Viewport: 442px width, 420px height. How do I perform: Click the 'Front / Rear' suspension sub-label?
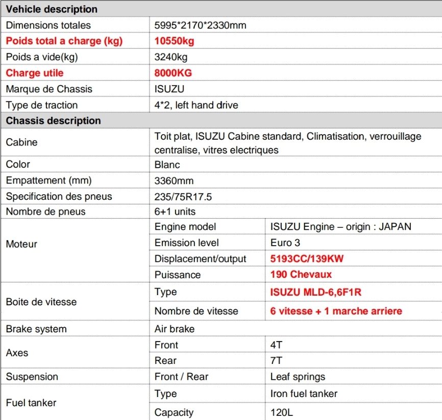pyautogui.click(x=181, y=377)
